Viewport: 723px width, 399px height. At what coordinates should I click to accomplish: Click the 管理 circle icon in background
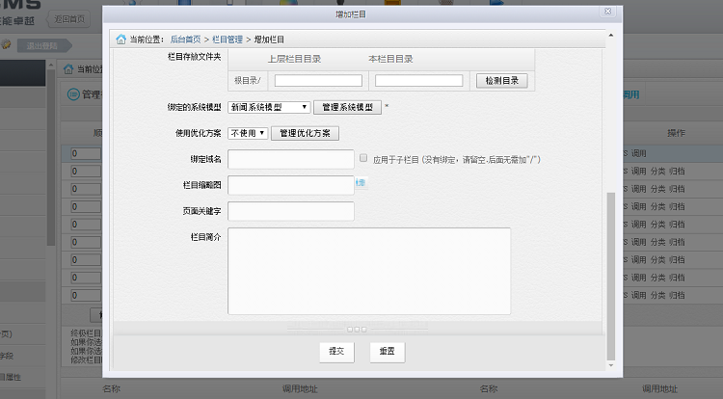tap(73, 94)
